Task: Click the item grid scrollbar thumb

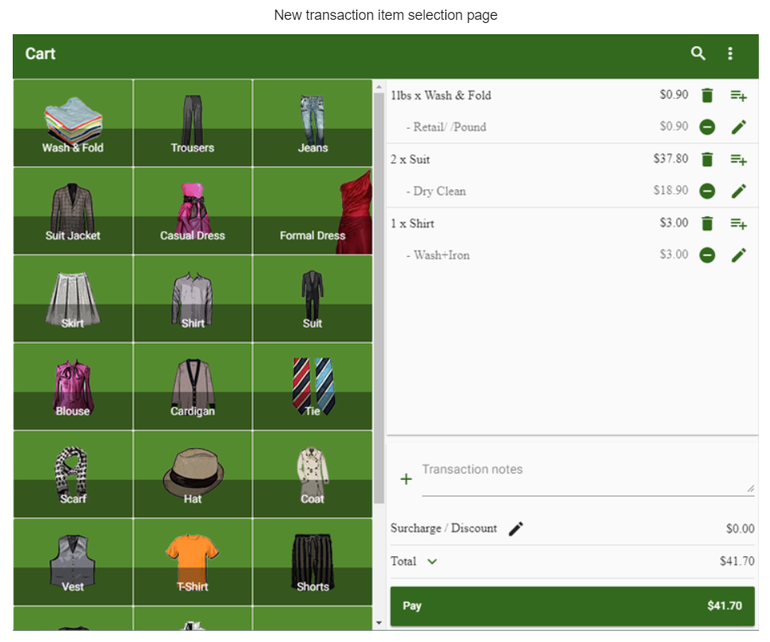Action: [x=379, y=298]
